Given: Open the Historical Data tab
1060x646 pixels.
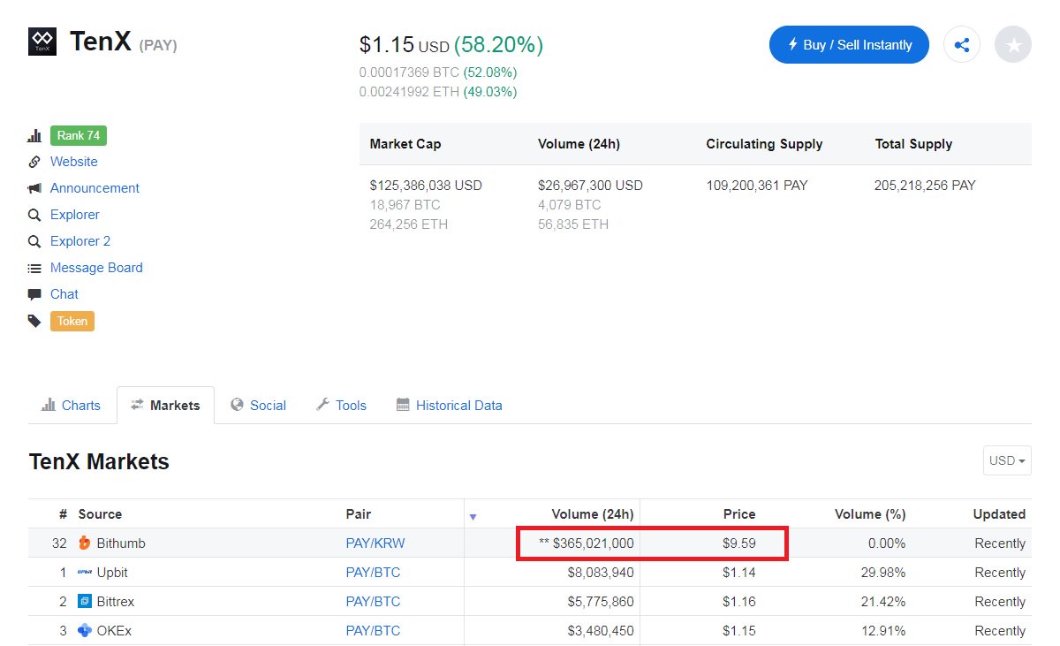Looking at the screenshot, I should pos(450,406).
